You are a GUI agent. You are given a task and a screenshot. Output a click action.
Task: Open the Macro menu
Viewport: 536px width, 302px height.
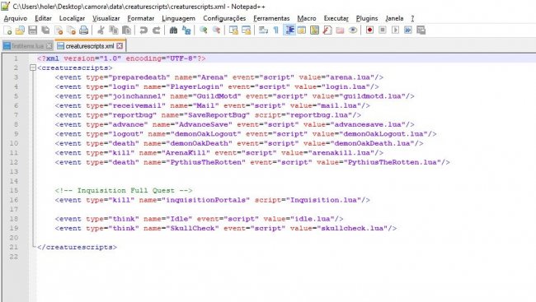307,18
